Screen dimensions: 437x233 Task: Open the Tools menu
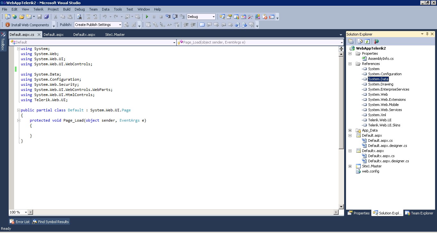(x=118, y=9)
